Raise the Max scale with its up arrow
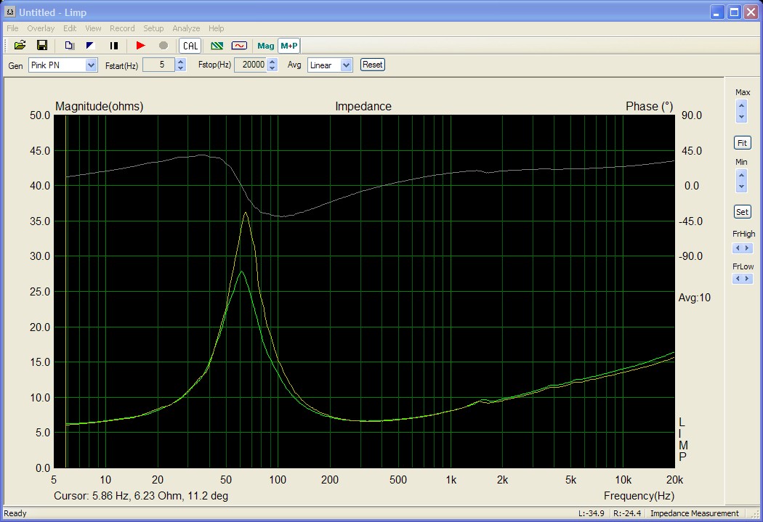The width and height of the screenshot is (763, 522). (742, 105)
